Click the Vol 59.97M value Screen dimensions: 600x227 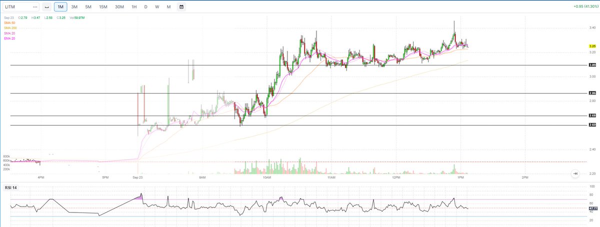tap(77, 18)
